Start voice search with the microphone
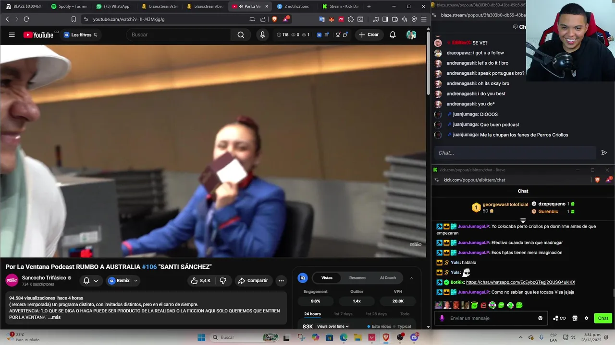 [x=262, y=34]
